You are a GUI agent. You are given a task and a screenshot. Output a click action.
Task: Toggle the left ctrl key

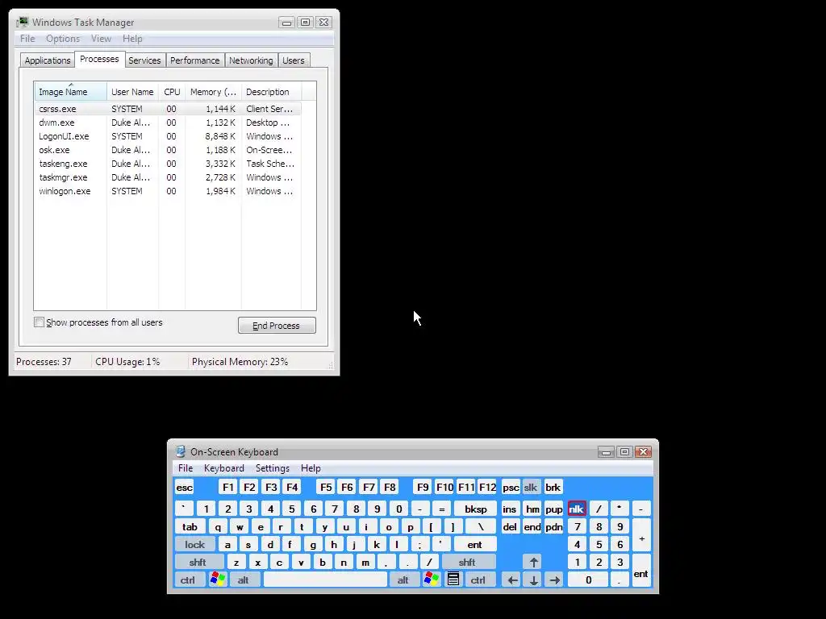click(x=188, y=580)
